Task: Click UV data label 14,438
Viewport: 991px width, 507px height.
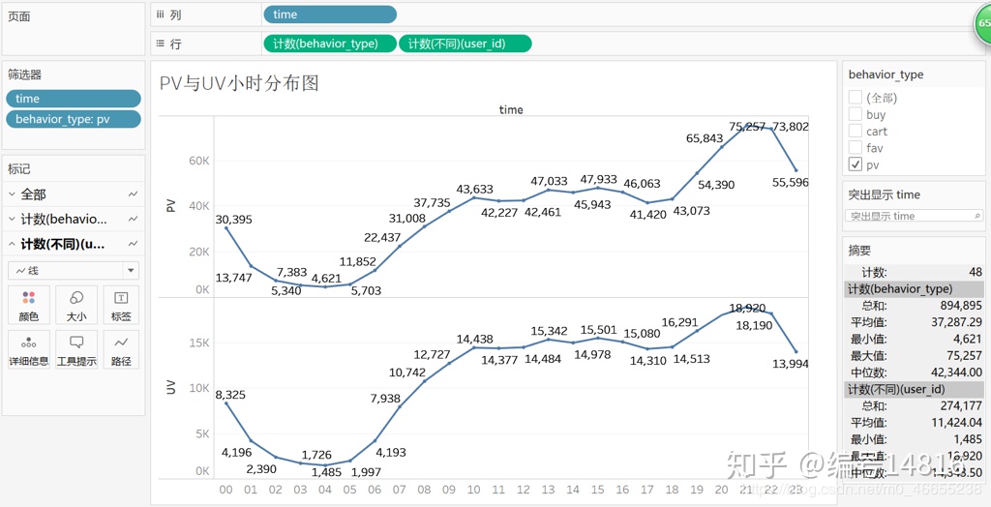Action: (x=472, y=339)
